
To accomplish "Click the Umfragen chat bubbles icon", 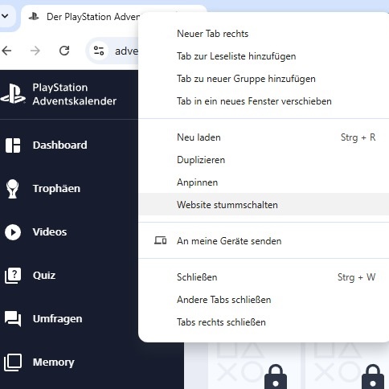I will pyautogui.click(x=13, y=319).
